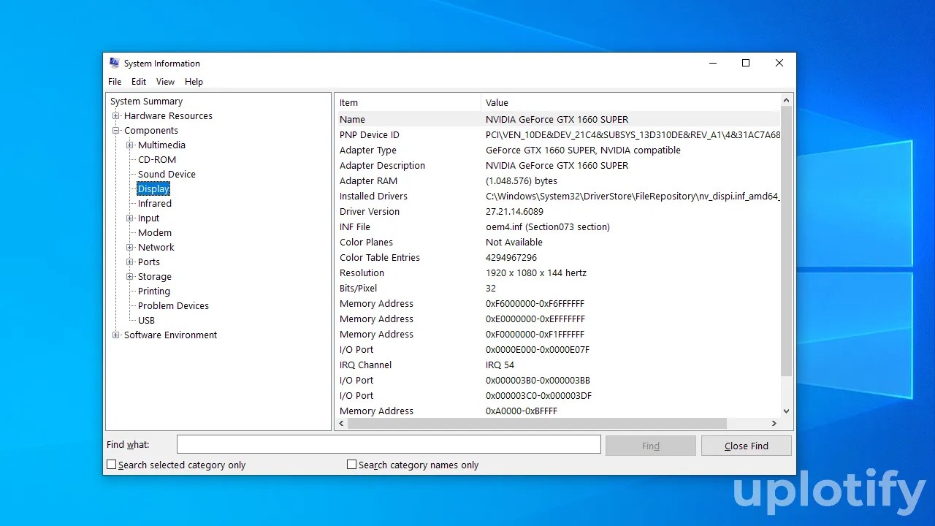
Task: Select the PNP Device ID row
Action: pyautogui.click(x=558, y=134)
